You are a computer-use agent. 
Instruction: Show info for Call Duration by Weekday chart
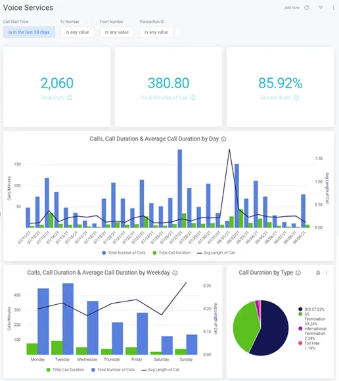pyautogui.click(x=175, y=273)
